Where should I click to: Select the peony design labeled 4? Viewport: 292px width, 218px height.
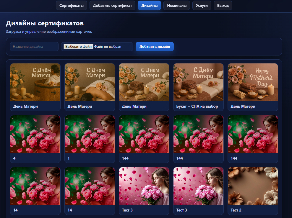35,139
